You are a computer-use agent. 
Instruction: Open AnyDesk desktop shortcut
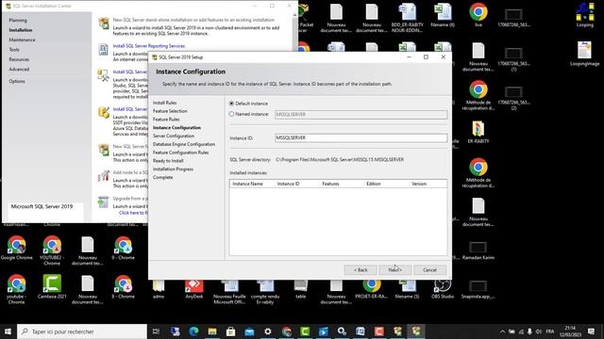(x=194, y=288)
